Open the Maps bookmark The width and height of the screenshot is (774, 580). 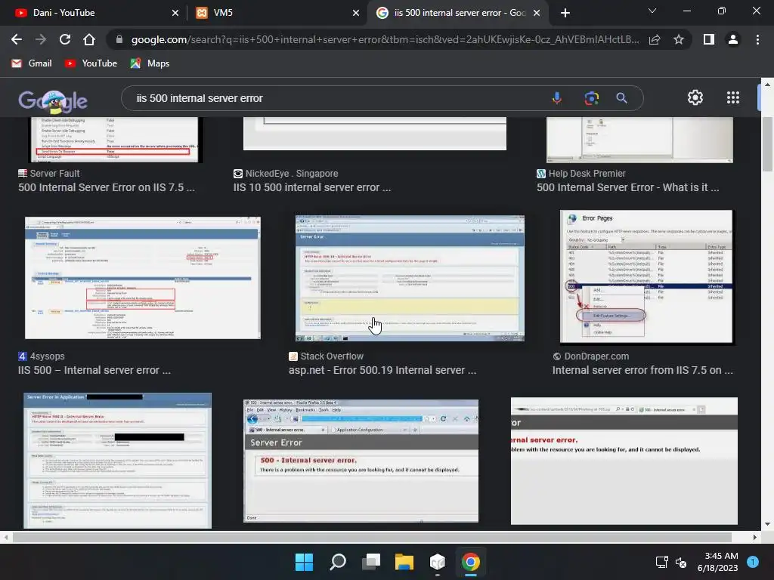coord(150,63)
